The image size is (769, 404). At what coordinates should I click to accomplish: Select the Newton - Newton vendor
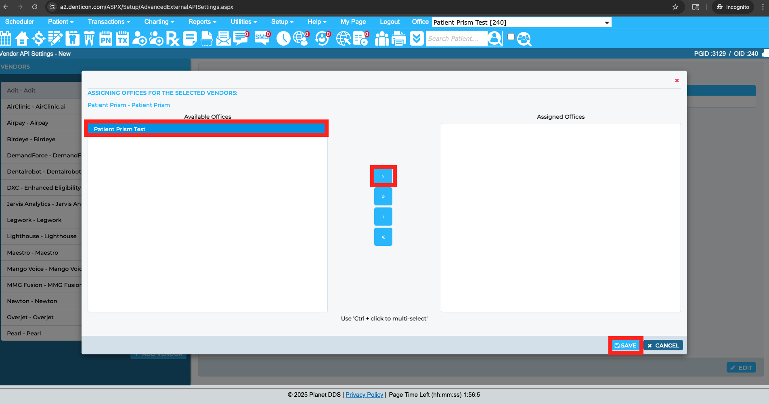pos(41,301)
